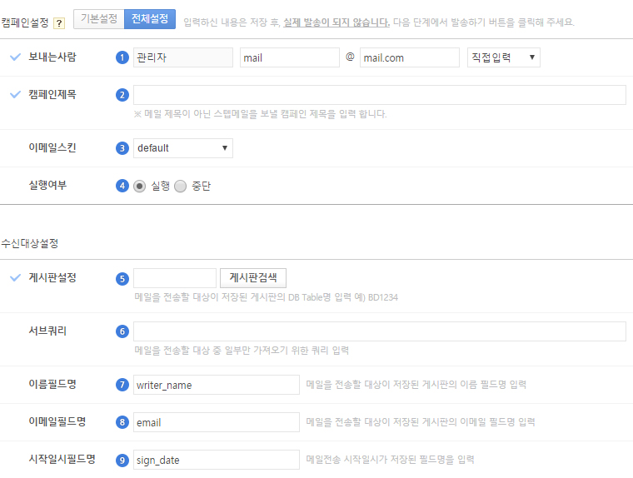The width and height of the screenshot is (633, 478).
Task: Click the 서브쿼리 query input field
Action: click(x=379, y=331)
